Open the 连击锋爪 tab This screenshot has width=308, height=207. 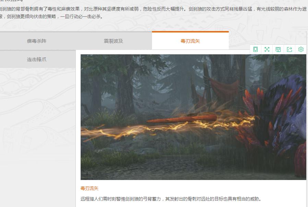(37, 59)
